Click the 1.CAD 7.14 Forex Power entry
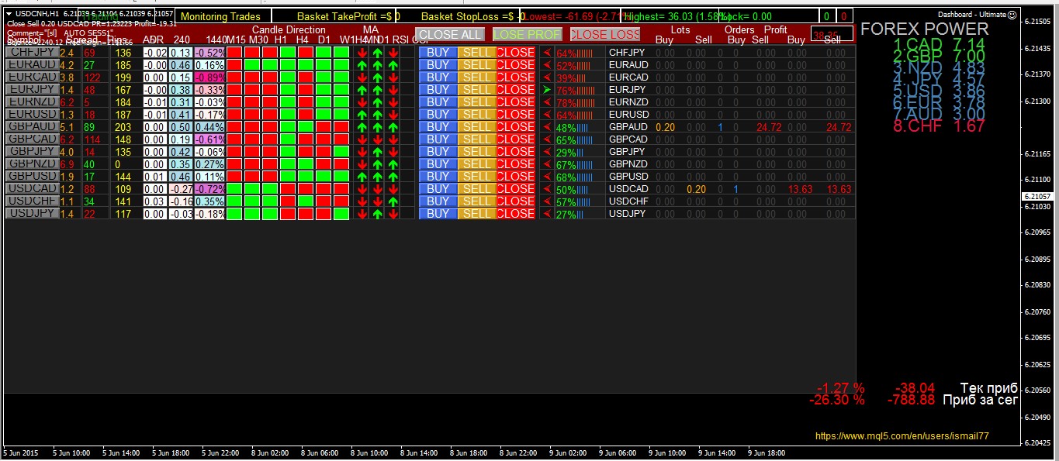 point(939,45)
